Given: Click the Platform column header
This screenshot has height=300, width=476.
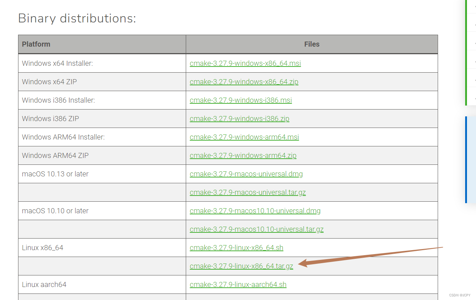Looking at the screenshot, I should click(36, 44).
